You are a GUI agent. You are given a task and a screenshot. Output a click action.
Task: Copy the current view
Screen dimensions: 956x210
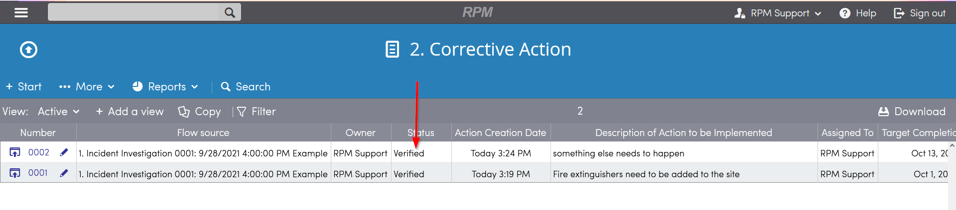pyautogui.click(x=200, y=112)
